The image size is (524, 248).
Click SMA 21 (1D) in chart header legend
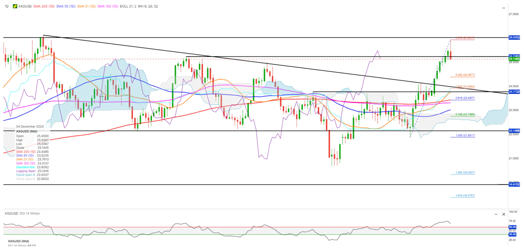(x=86, y=6)
